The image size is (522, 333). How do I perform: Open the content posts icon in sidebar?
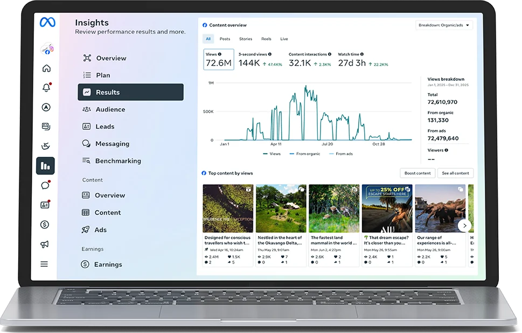(46, 127)
